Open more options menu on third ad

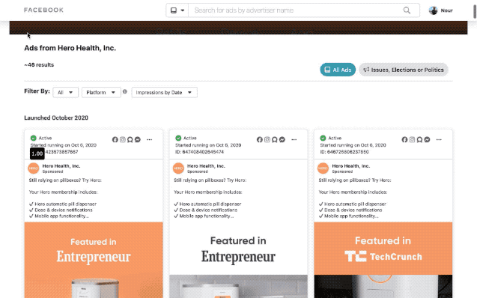pos(439,139)
